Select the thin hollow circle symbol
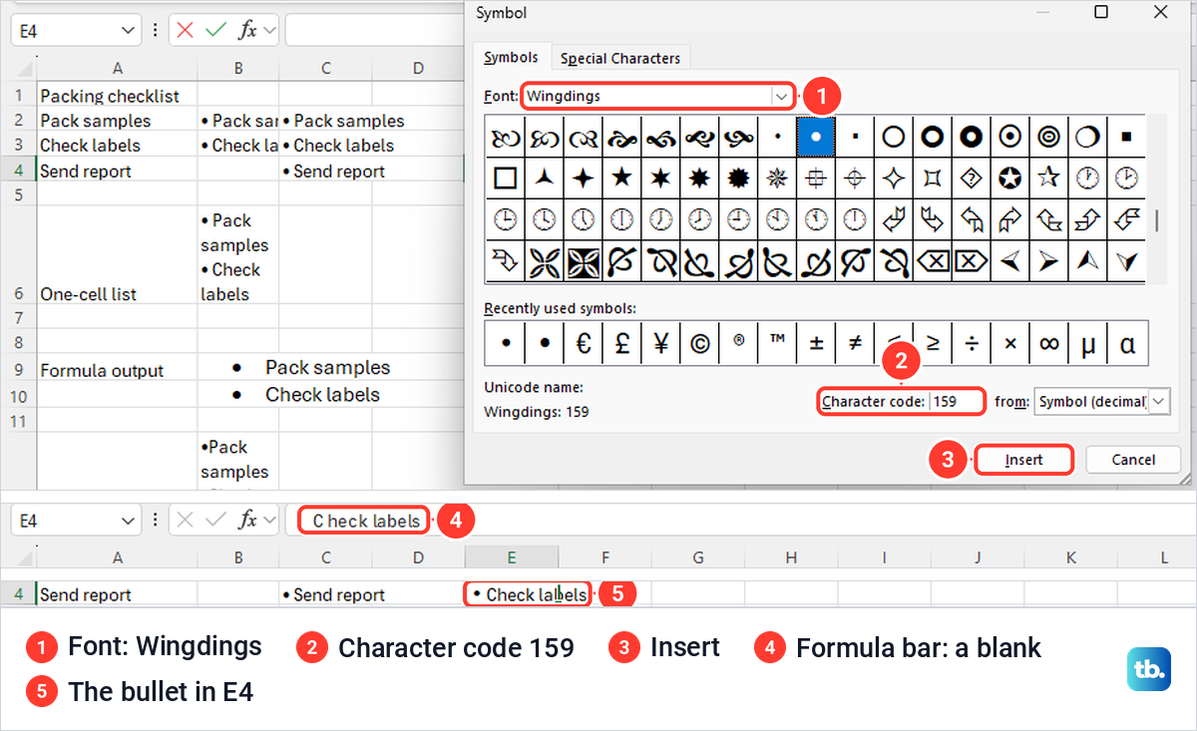This screenshot has width=1197, height=731. [894, 136]
